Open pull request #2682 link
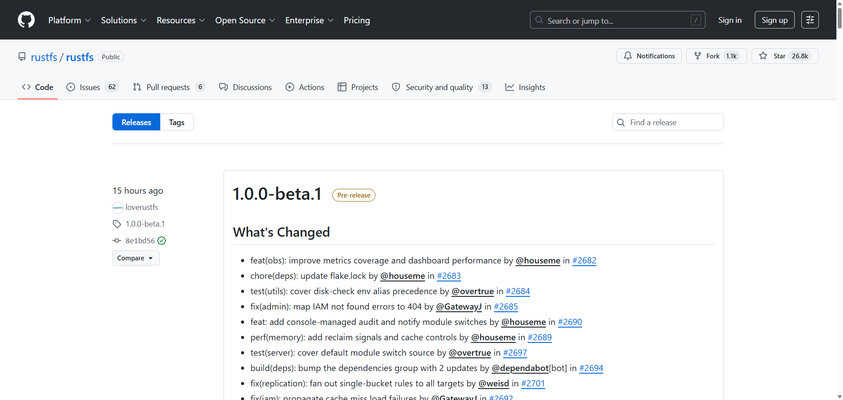 [584, 260]
